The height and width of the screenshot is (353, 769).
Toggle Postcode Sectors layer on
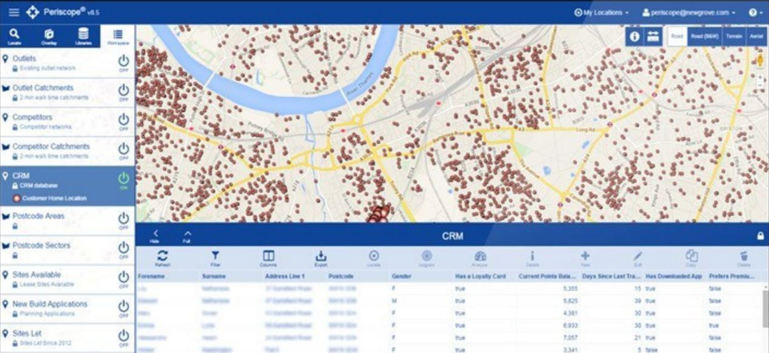pyautogui.click(x=123, y=250)
